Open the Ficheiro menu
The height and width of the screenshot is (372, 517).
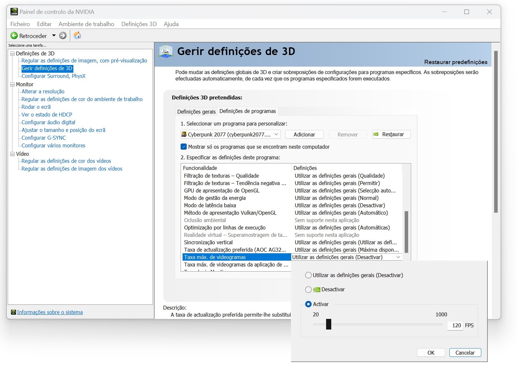click(x=20, y=24)
